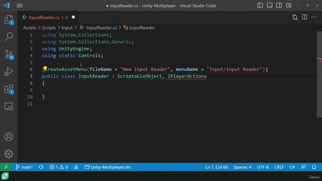322x181 pixels.
Task: Click the Scripts breadcrumb
Action: (x=49, y=28)
